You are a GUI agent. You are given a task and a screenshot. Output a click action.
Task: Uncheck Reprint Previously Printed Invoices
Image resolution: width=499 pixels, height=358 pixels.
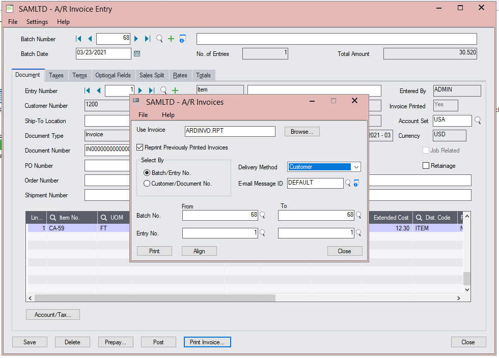point(140,147)
